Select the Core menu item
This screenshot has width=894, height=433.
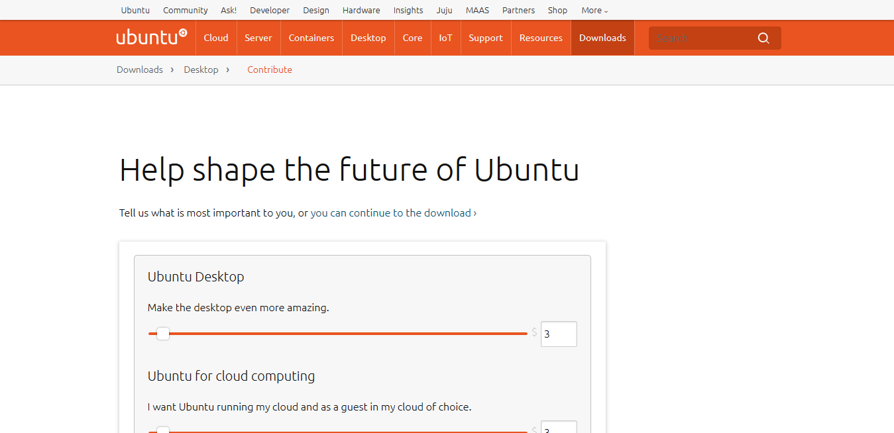point(412,38)
